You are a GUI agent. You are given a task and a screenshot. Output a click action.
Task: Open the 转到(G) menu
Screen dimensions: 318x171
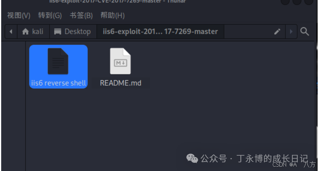50,15
